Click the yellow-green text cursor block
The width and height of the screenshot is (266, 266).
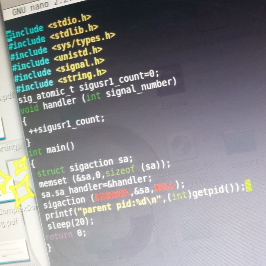point(249,186)
